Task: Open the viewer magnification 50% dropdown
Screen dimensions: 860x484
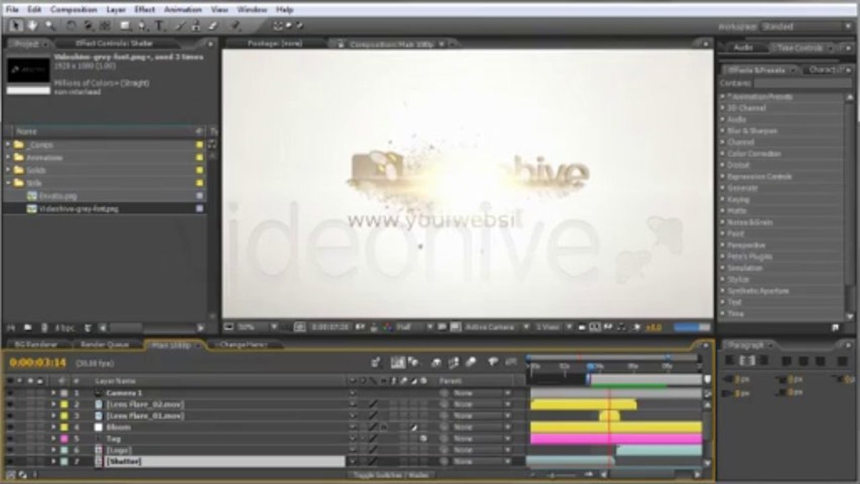Action: coord(258,327)
